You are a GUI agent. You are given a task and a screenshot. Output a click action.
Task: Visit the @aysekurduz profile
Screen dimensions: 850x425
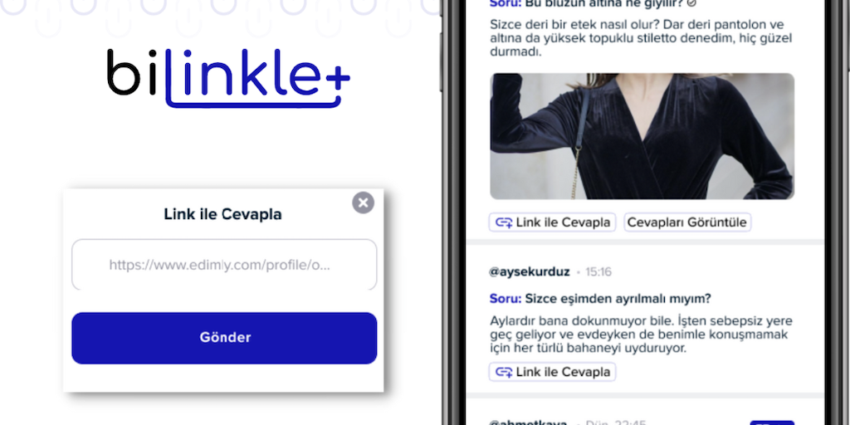(x=529, y=271)
